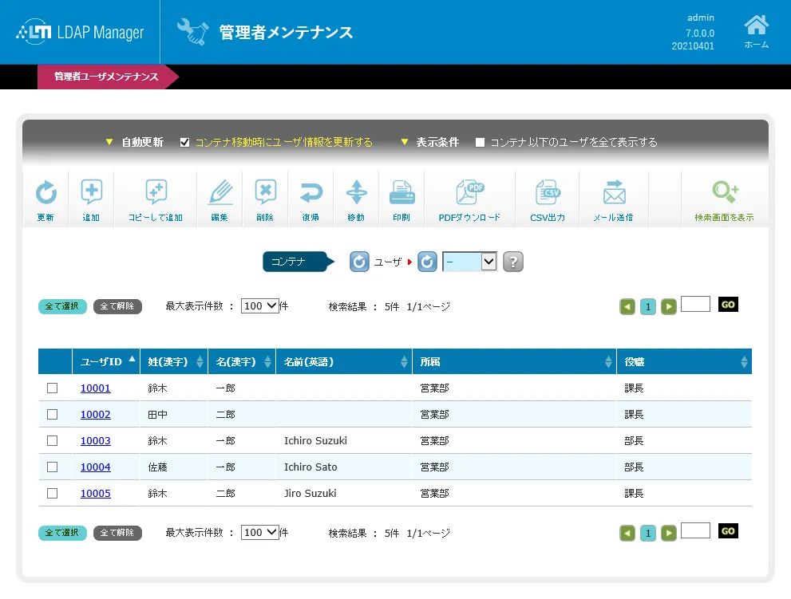The image size is (791, 599).
Task: Click the wrench icon beside 管理者メンテナンス
Action: pos(192,32)
